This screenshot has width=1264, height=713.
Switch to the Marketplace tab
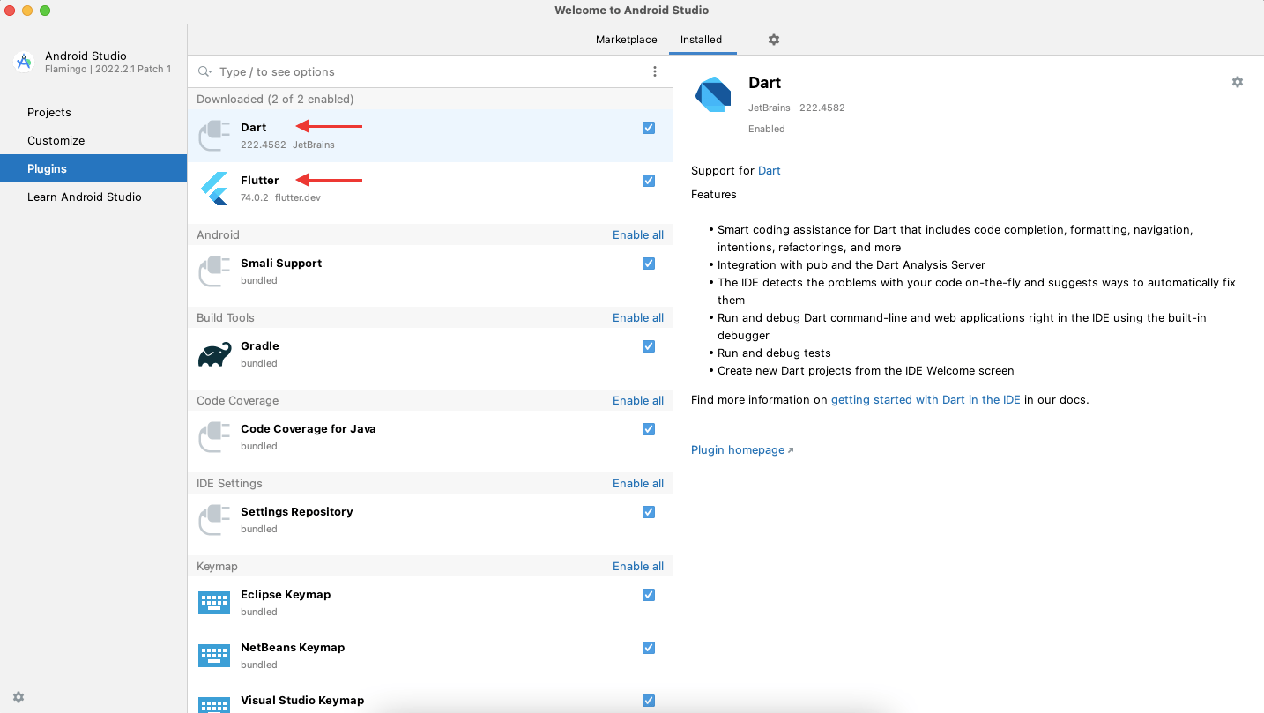coord(627,40)
